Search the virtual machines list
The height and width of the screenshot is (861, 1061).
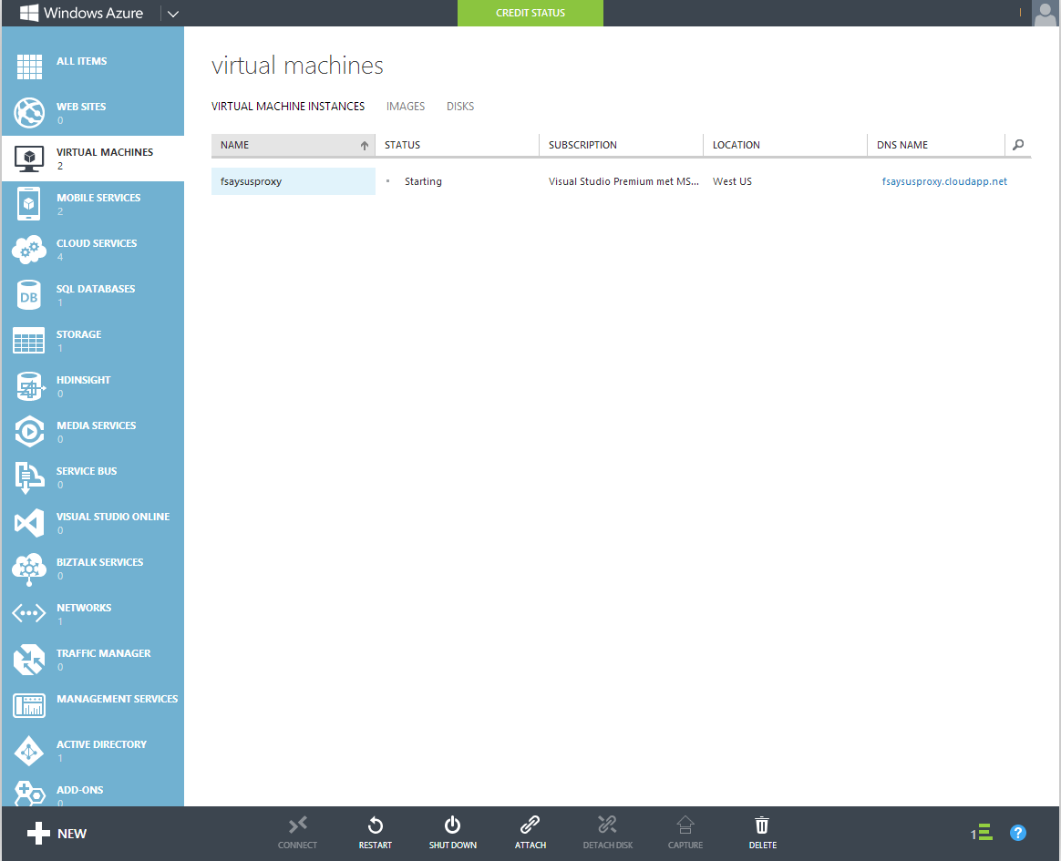1018,145
